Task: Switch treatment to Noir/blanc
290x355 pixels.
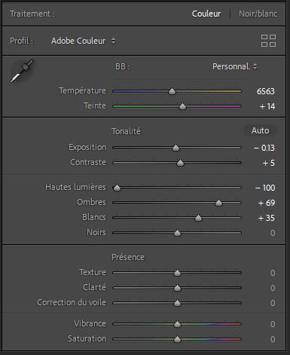Action: 258,14
